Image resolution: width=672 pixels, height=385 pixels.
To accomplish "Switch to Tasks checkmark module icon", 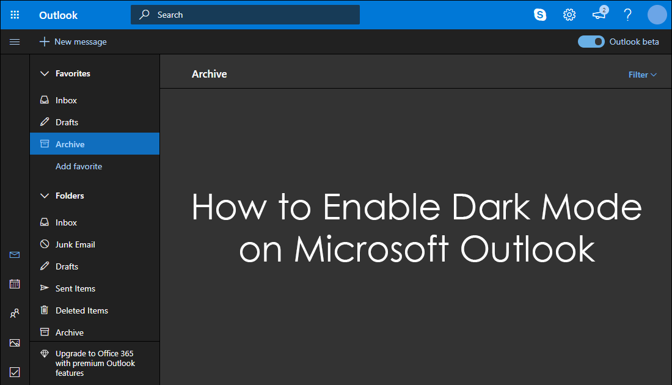I will pyautogui.click(x=15, y=372).
